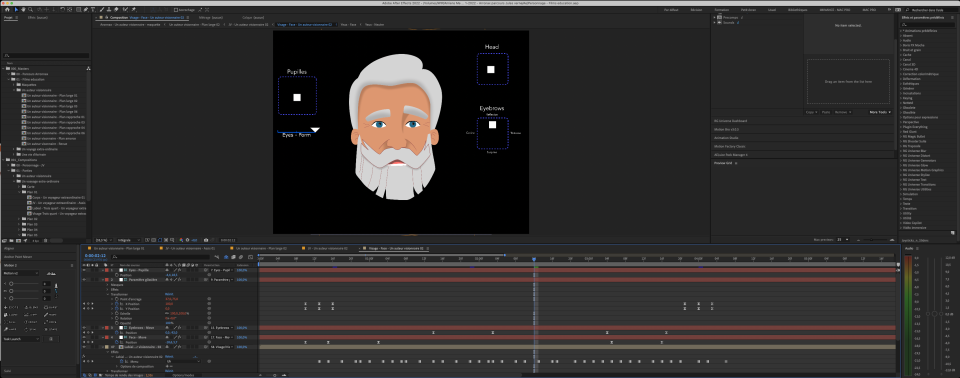The width and height of the screenshot is (960, 378).
Task: Click the Home icon in toolbar
Action: point(7,9)
